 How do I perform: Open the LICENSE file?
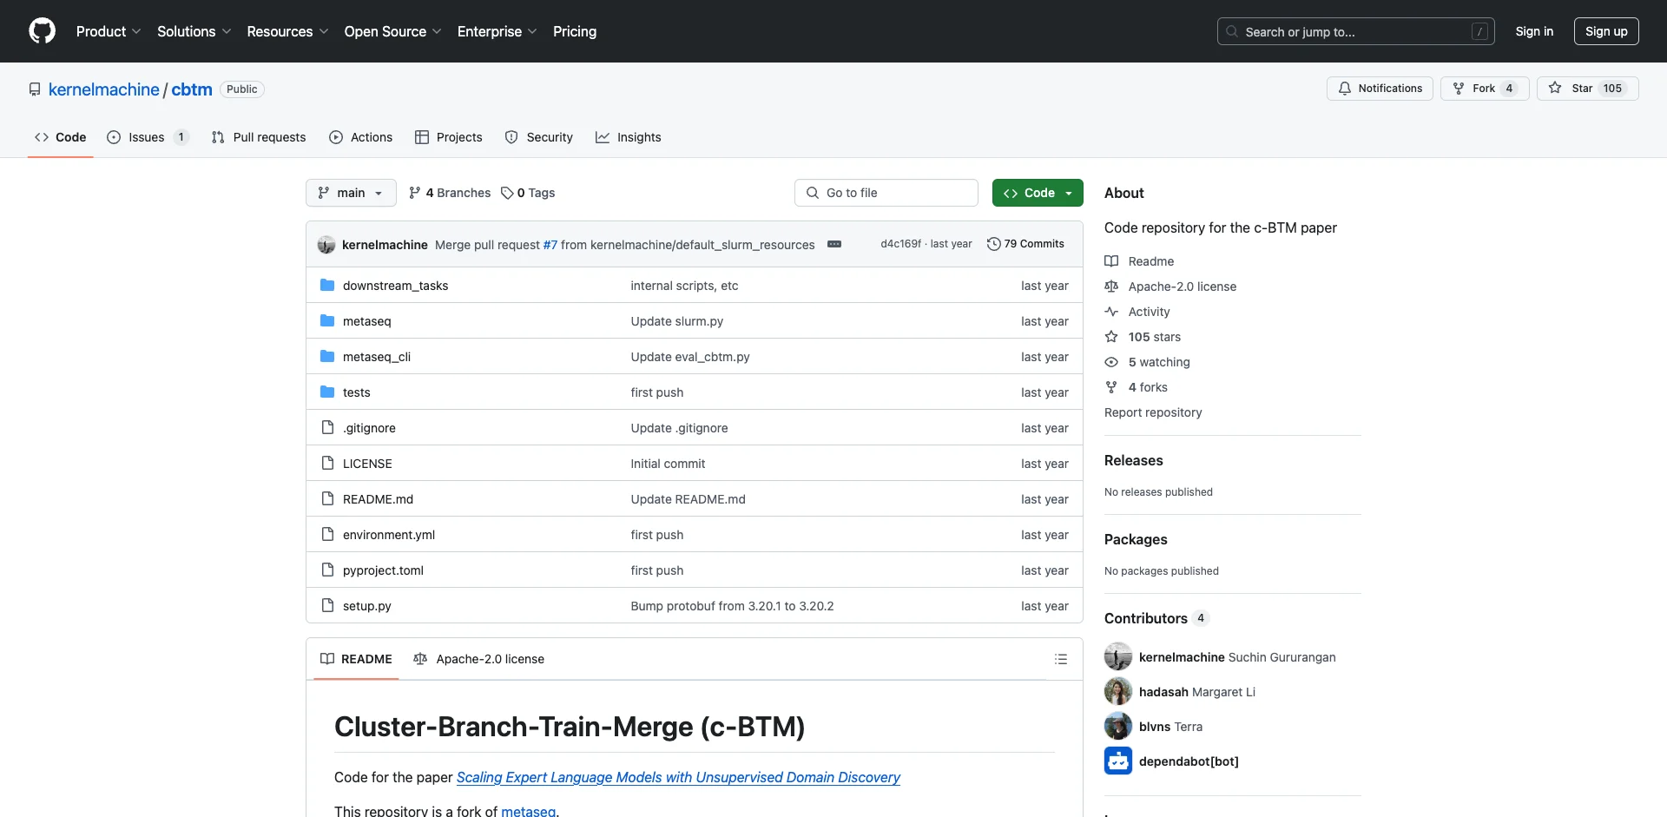[367, 464]
